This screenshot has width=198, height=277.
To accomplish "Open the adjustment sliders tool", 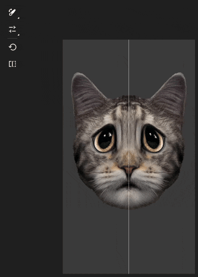I will coord(12,29).
